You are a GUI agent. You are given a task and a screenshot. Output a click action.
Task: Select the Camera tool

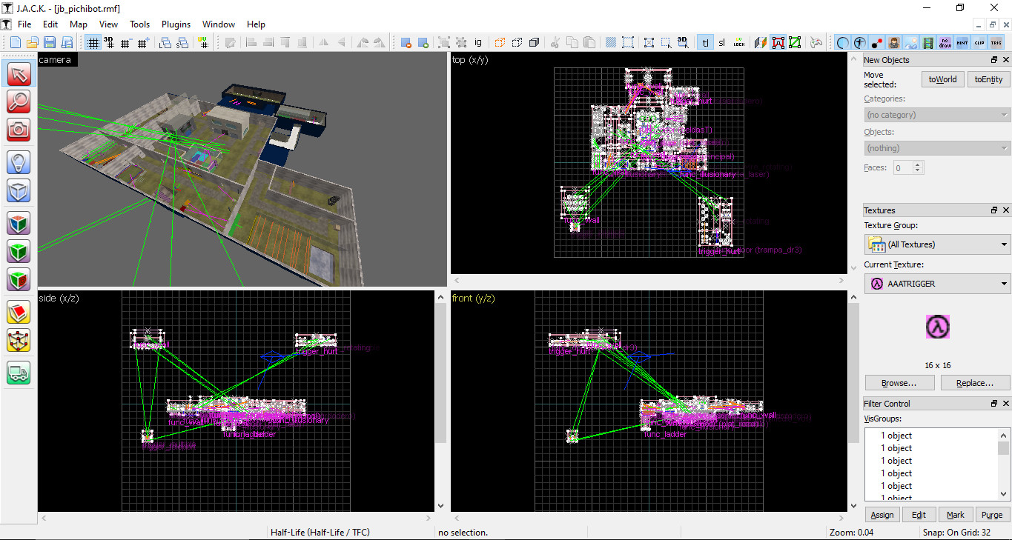pyautogui.click(x=19, y=129)
